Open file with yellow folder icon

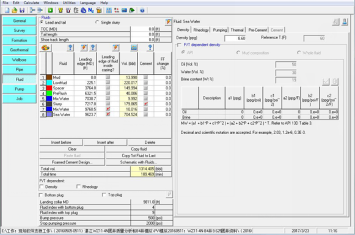[x=15, y=10]
